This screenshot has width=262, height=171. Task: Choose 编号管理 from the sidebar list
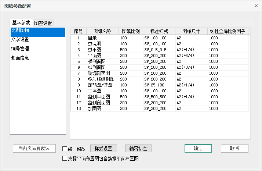point(20,49)
